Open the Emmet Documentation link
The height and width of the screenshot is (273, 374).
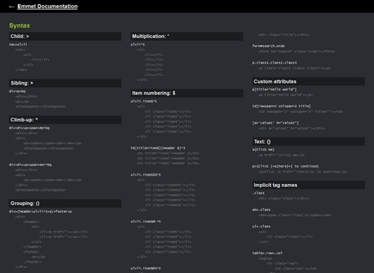[x=47, y=7]
